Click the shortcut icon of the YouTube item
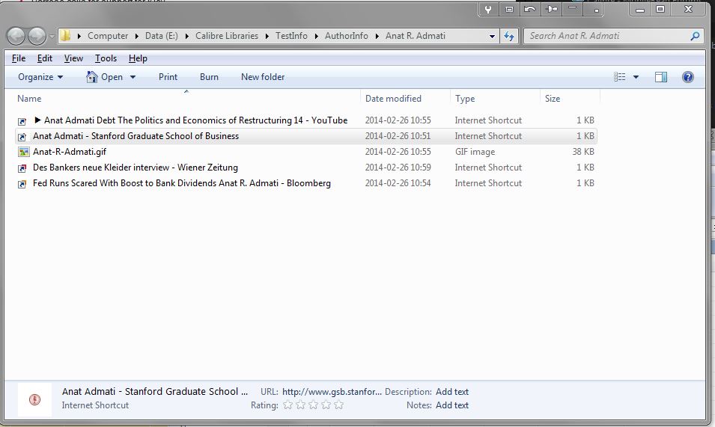This screenshot has width=715, height=427. click(x=22, y=121)
